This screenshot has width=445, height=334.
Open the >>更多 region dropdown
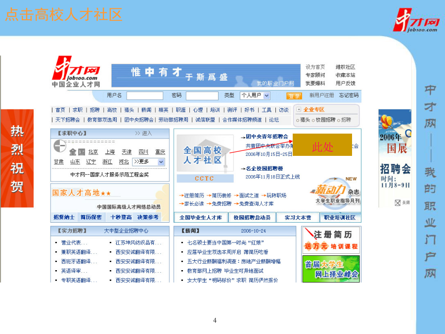148,162
